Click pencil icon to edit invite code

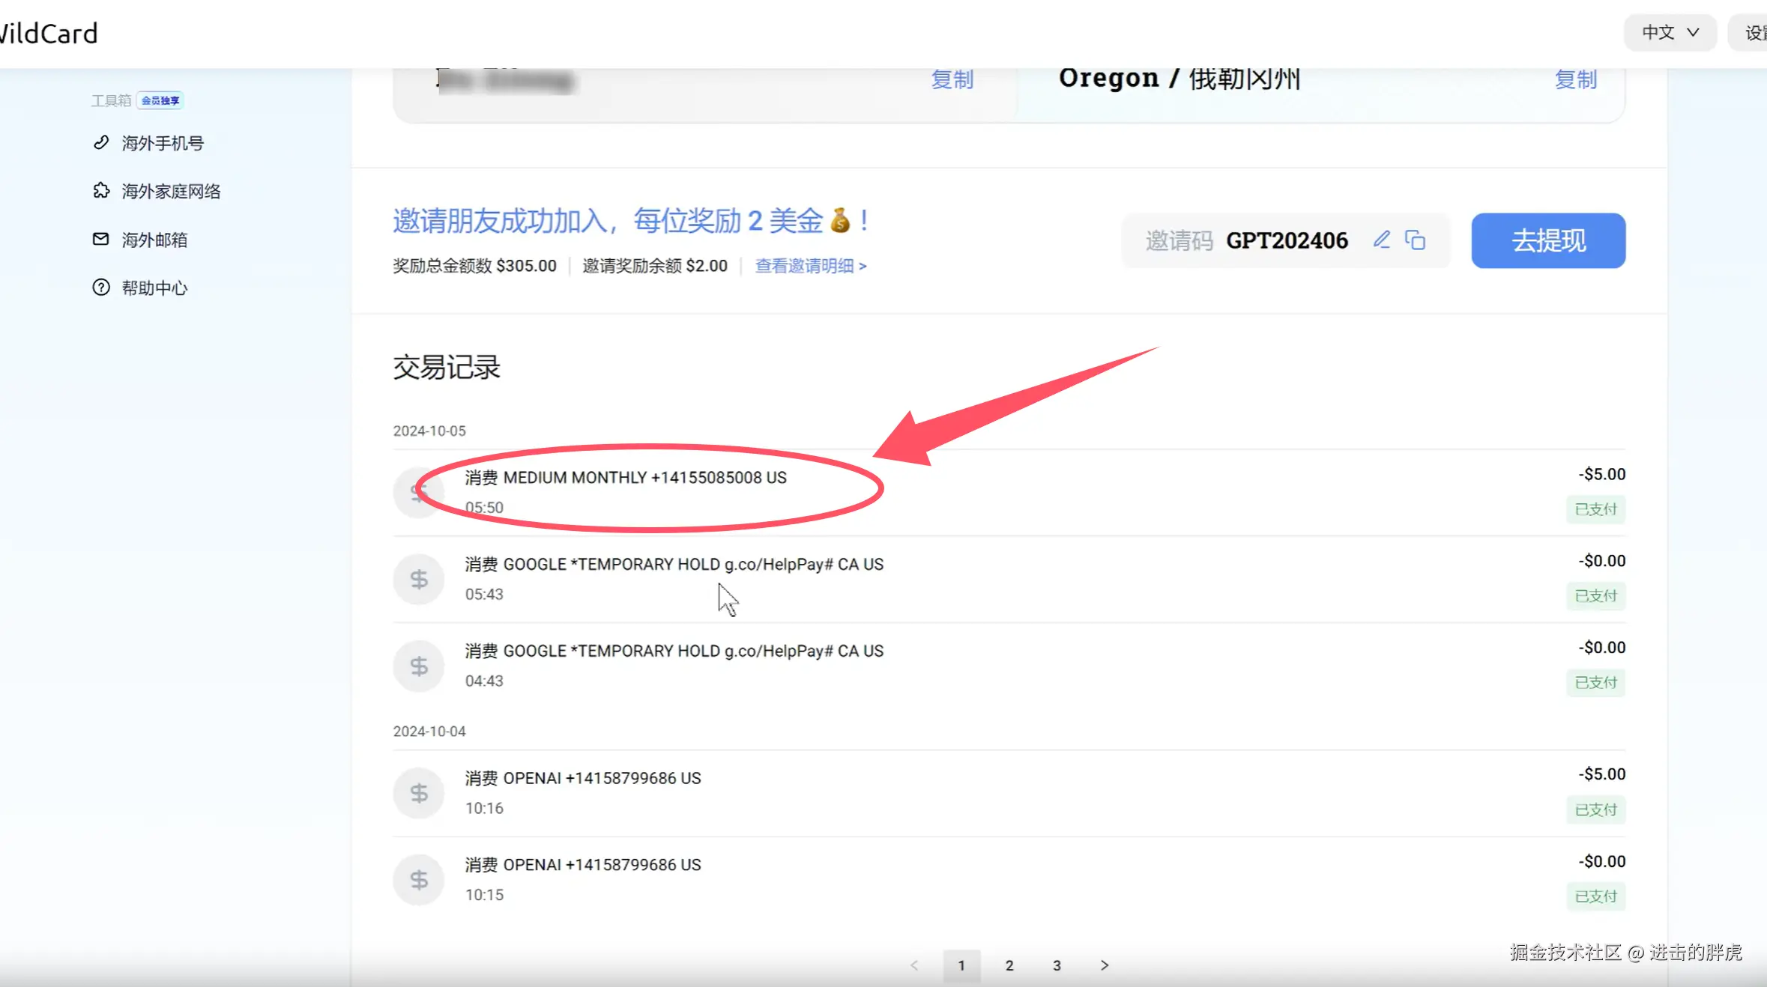pos(1381,240)
